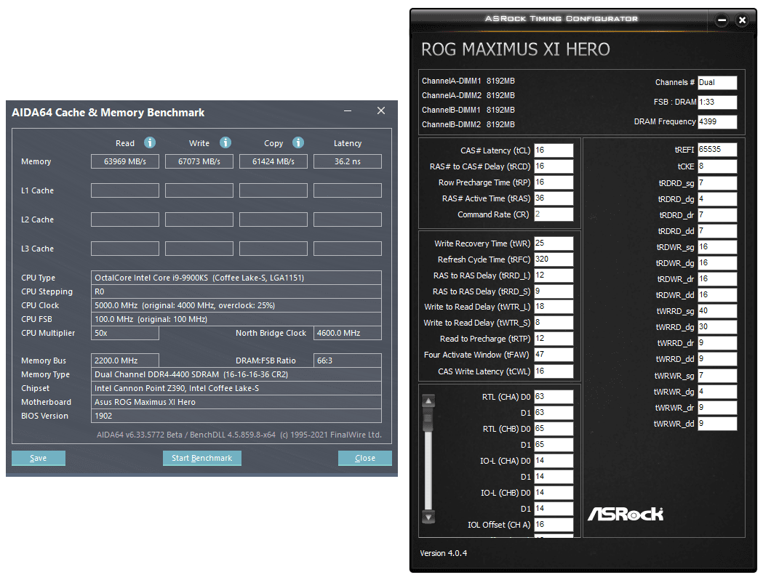This screenshot has width=763, height=580.
Task: Click the Motherboard field Asus ROG Maximus XI Hero
Action: 236,402
